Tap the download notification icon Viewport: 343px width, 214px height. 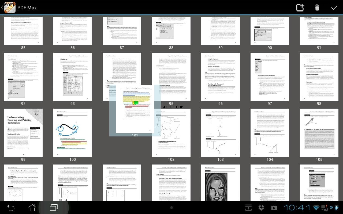point(248,208)
